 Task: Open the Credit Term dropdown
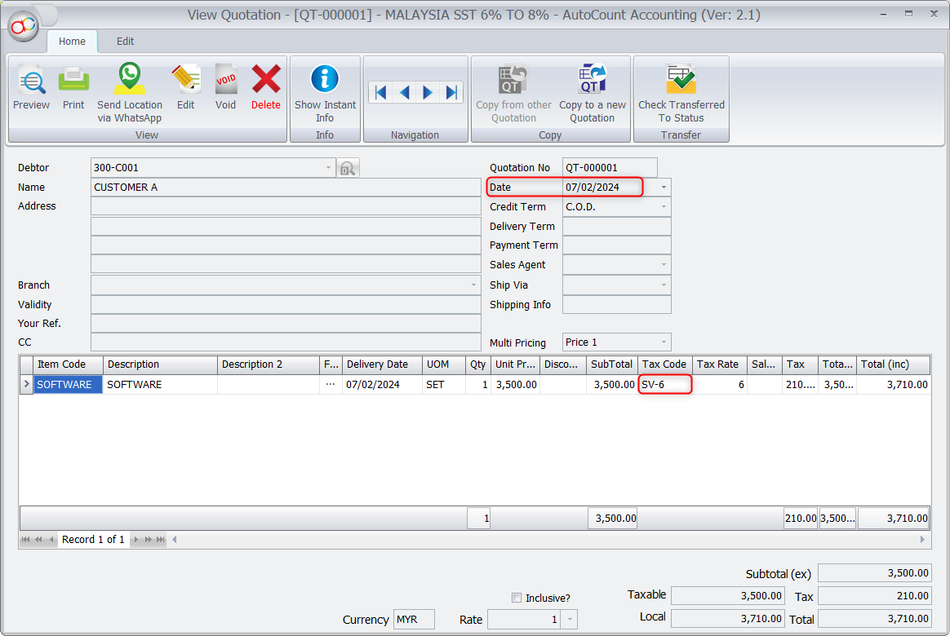point(663,207)
